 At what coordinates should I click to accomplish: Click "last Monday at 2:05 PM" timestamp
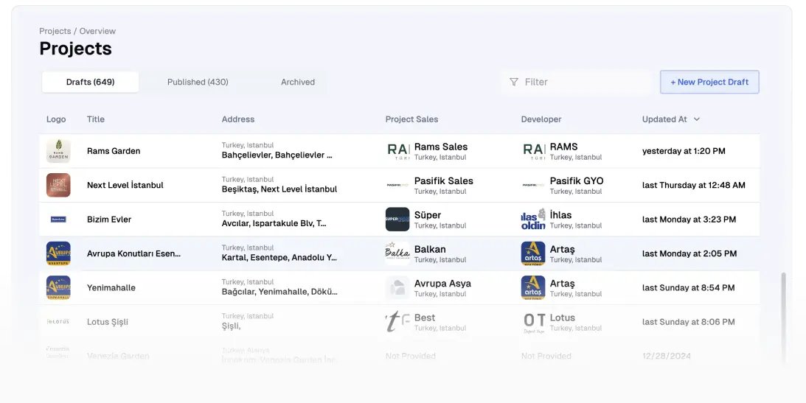click(689, 253)
